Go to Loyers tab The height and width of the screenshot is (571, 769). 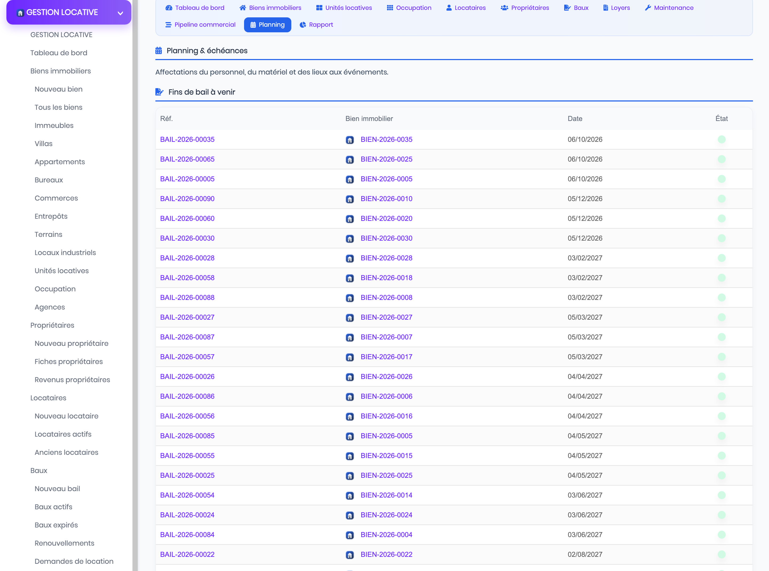pyautogui.click(x=616, y=7)
